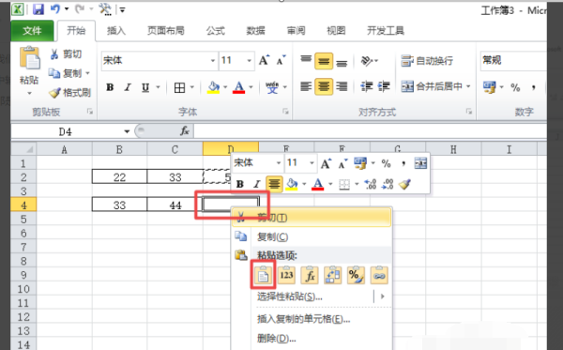Select cell containing 44 in row 4
The height and width of the screenshot is (350, 563).
pos(175,205)
